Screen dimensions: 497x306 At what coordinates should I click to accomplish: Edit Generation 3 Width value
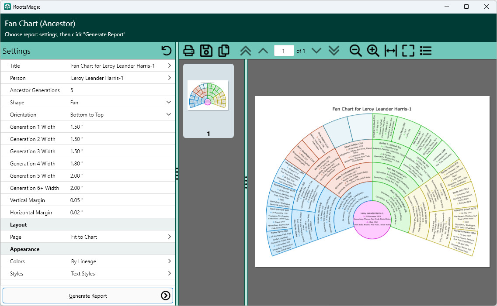76,151
